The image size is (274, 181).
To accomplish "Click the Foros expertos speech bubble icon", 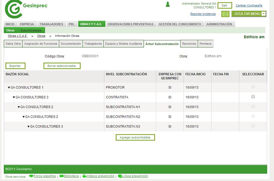I will point(31,176).
